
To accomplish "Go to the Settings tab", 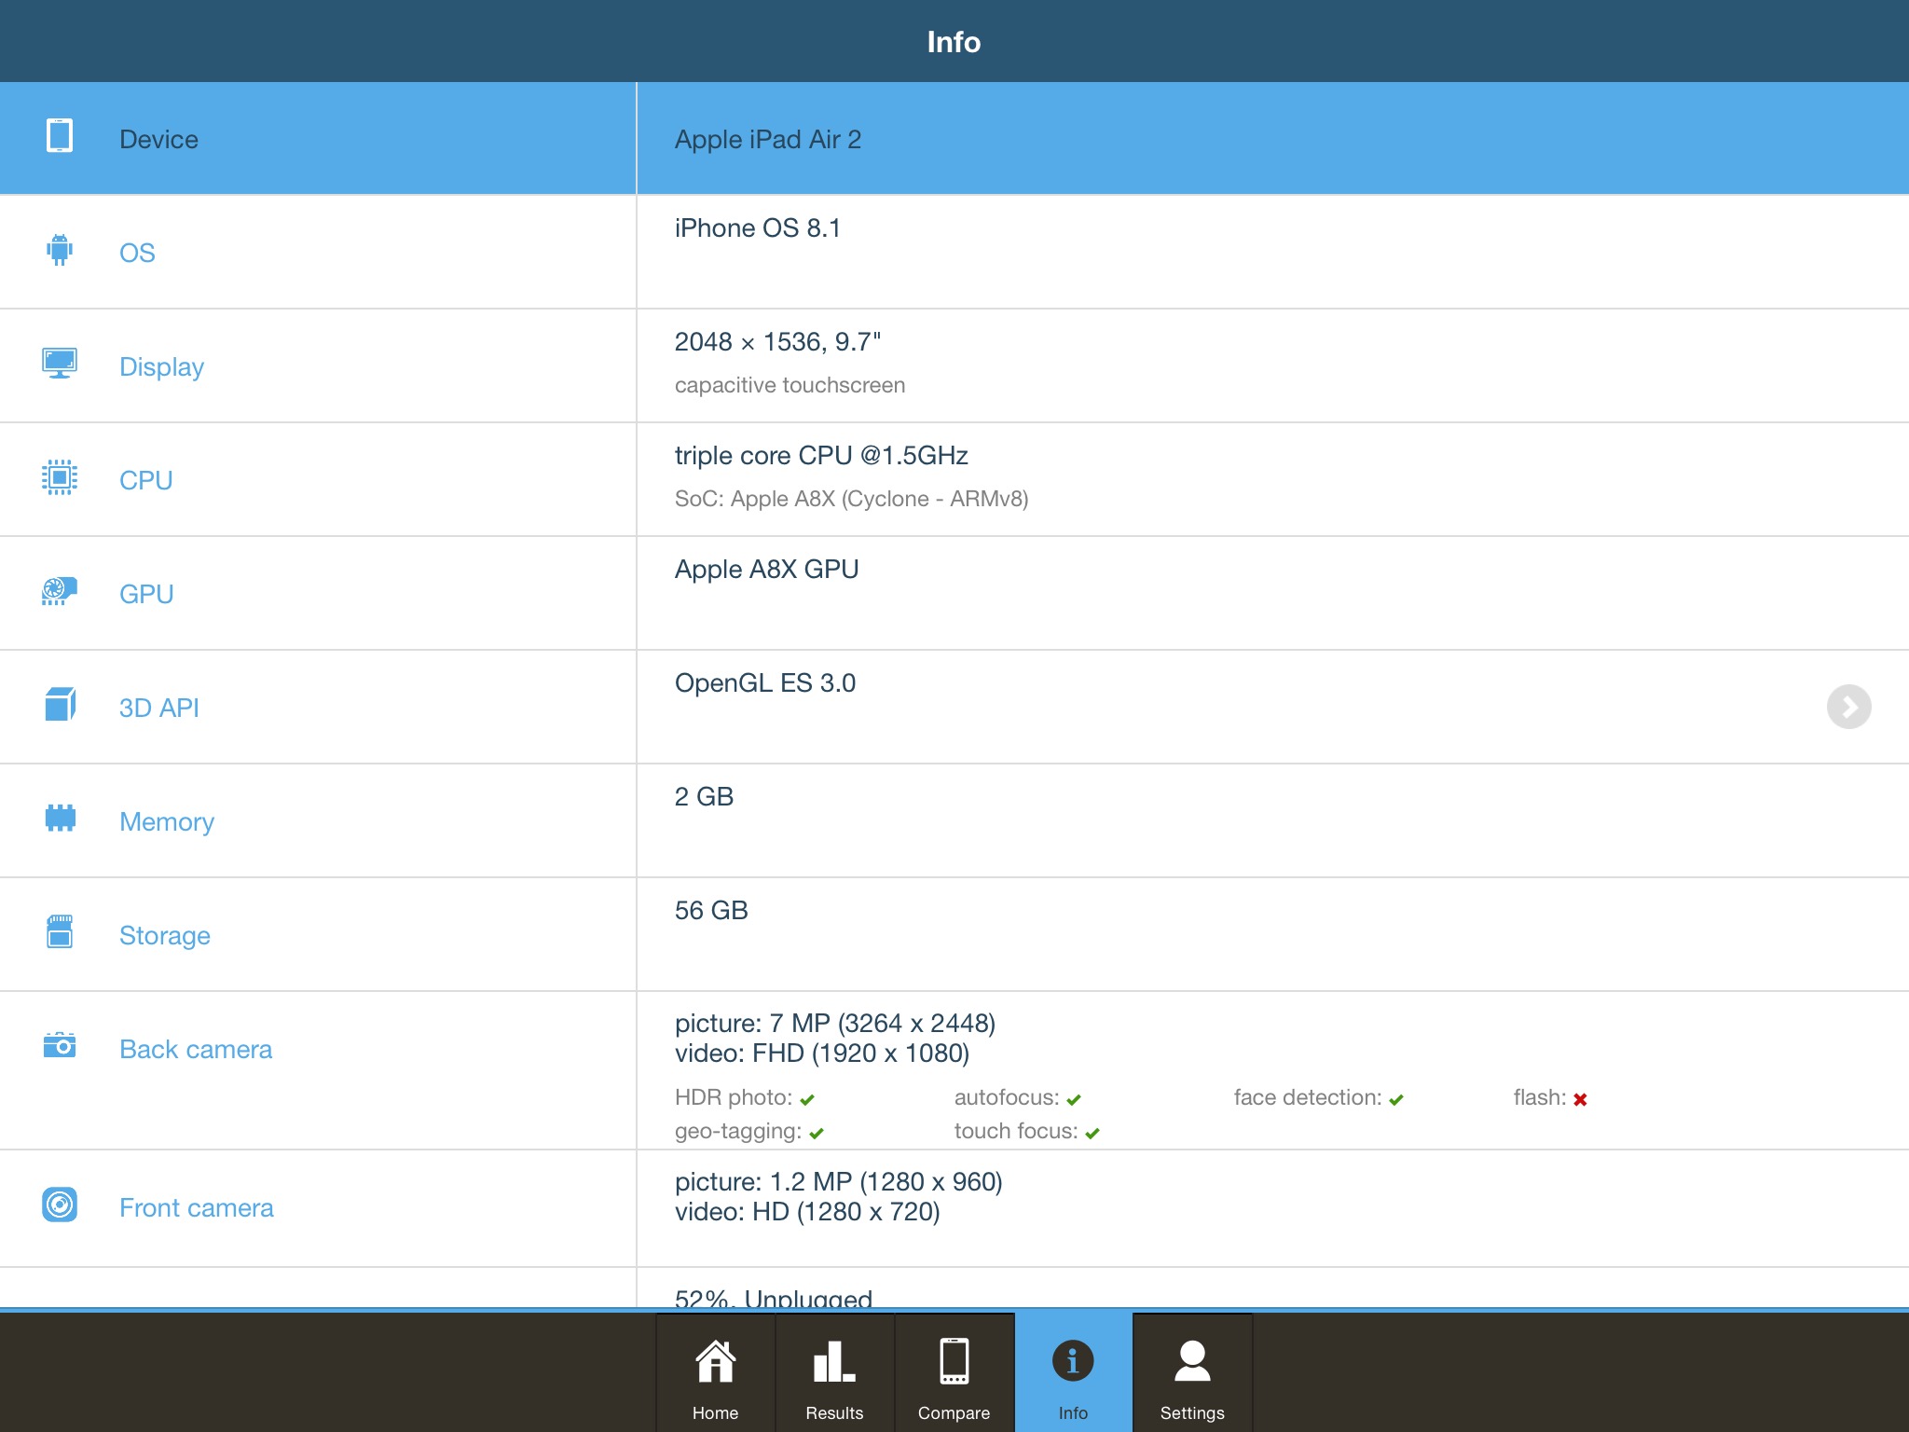I will point(1192,1374).
